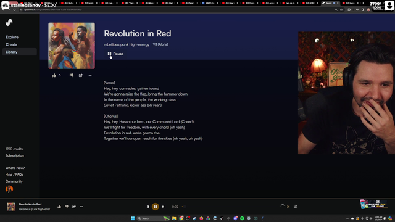Open the Community link

tap(14, 181)
